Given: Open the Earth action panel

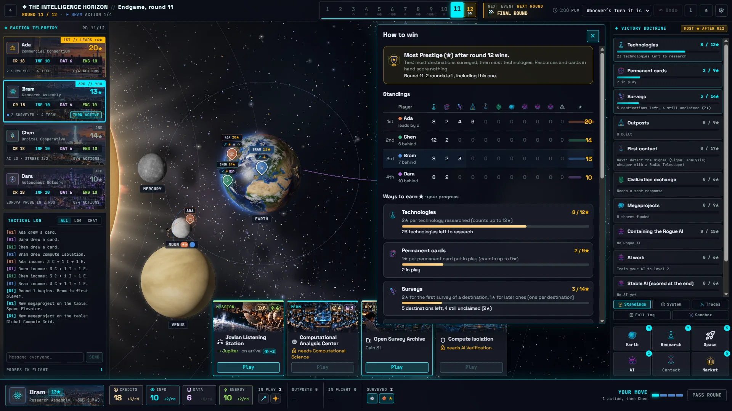Looking at the screenshot, I should (x=632, y=338).
